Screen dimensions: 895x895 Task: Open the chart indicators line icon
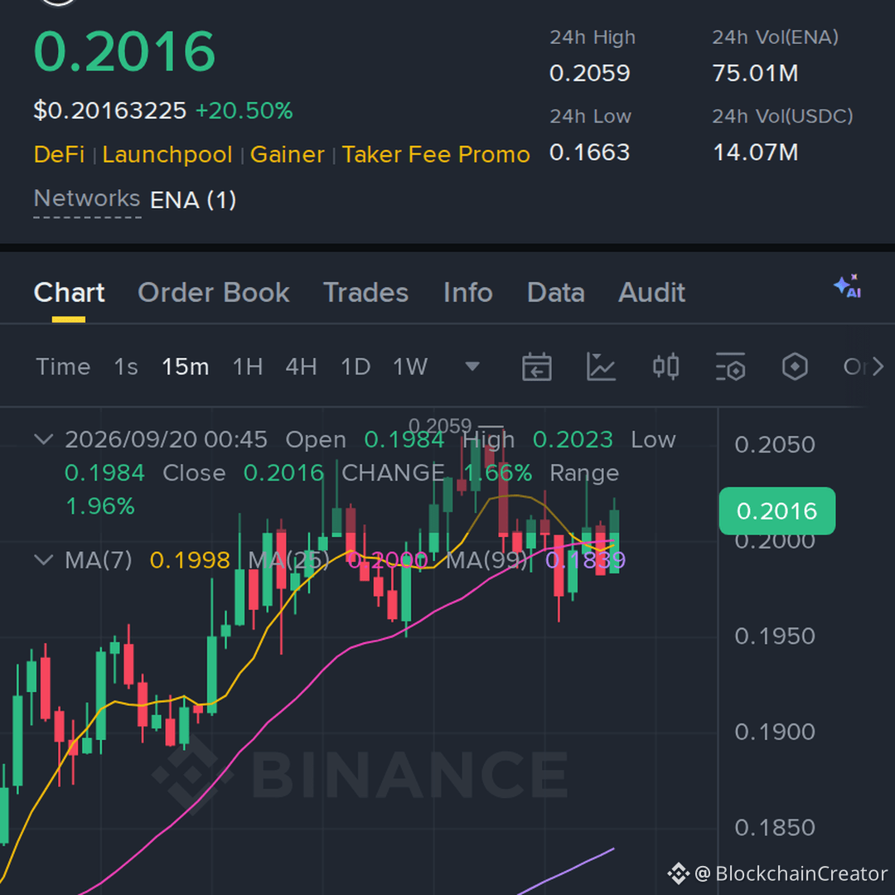[x=601, y=366]
